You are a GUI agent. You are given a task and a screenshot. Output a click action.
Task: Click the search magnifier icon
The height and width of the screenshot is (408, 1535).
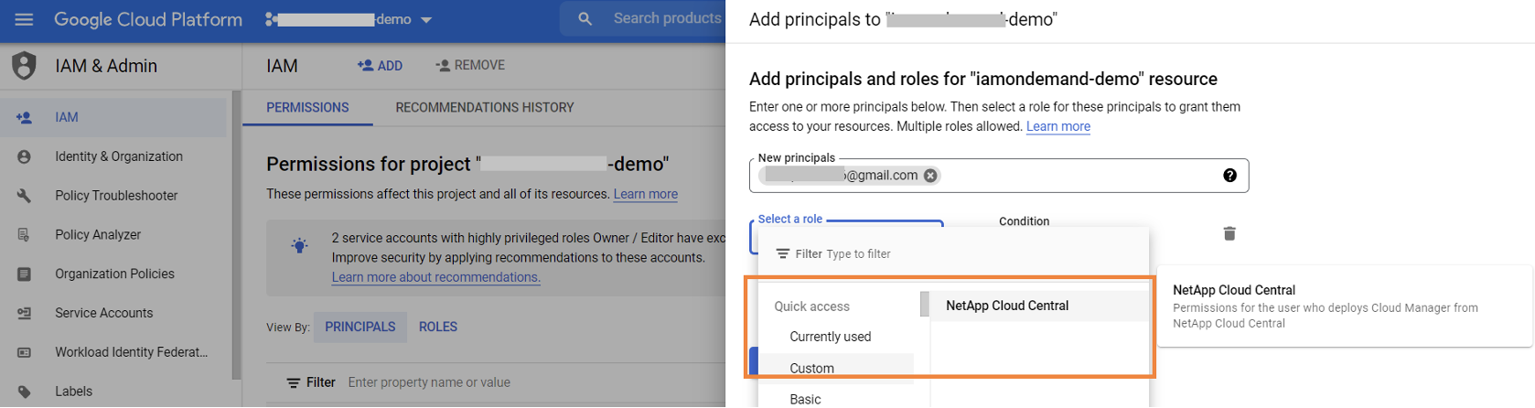pos(585,19)
